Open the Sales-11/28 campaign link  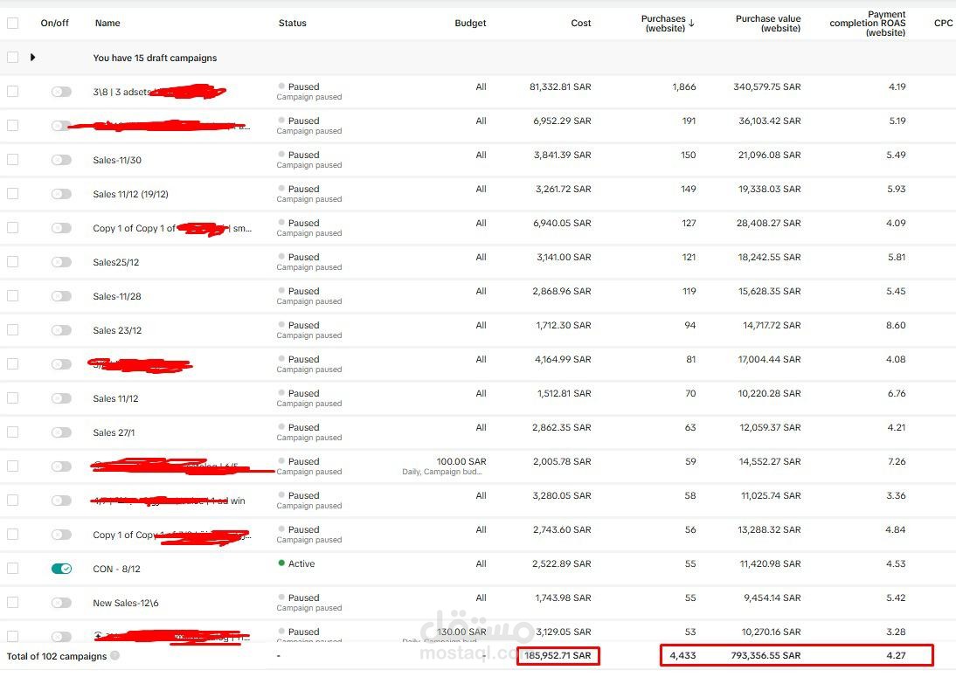coord(117,297)
